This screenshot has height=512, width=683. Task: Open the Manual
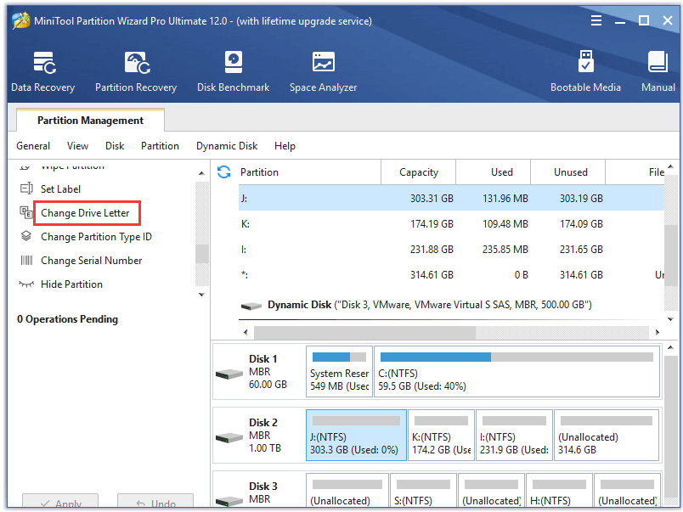tap(658, 71)
